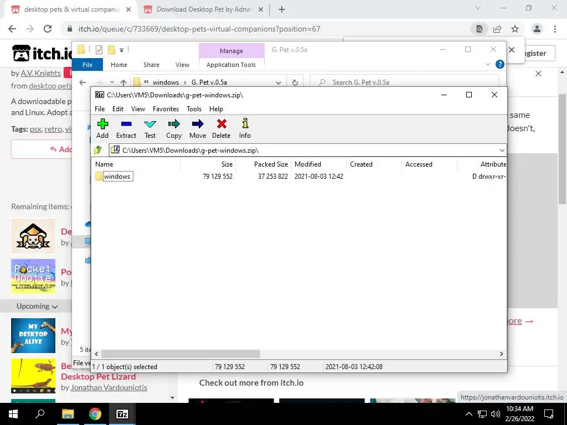The height and width of the screenshot is (425, 567).
Task: Open Chrome three-dot menu
Action: [555, 29]
